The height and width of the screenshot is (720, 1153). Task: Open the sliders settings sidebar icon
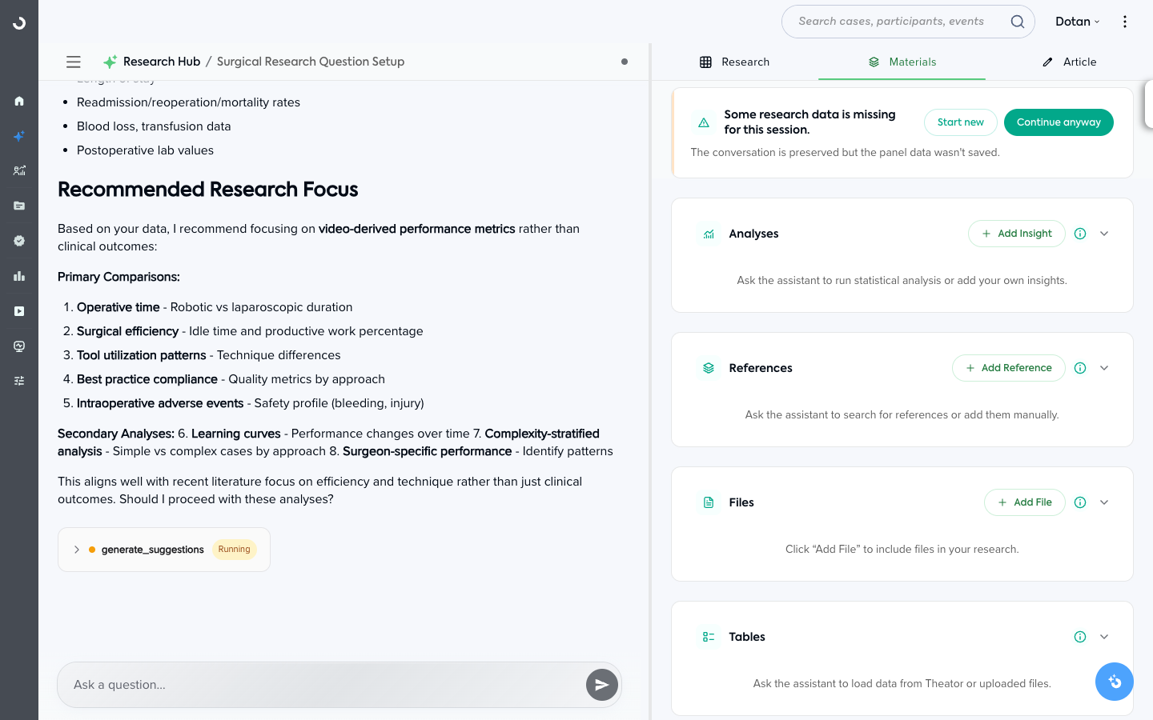[19, 381]
